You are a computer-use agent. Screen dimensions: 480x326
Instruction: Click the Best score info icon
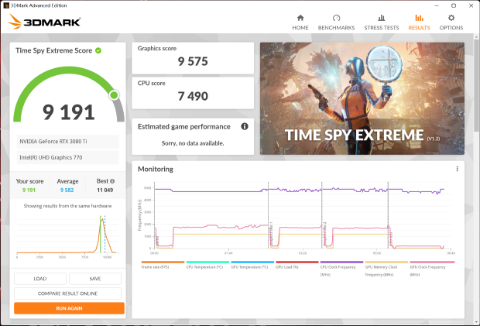point(112,181)
